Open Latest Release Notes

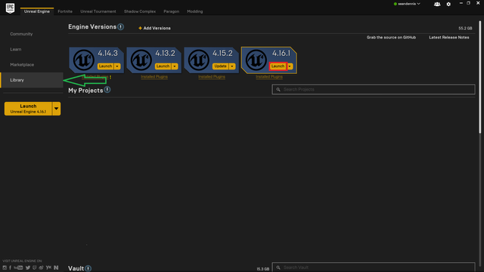tap(448, 37)
